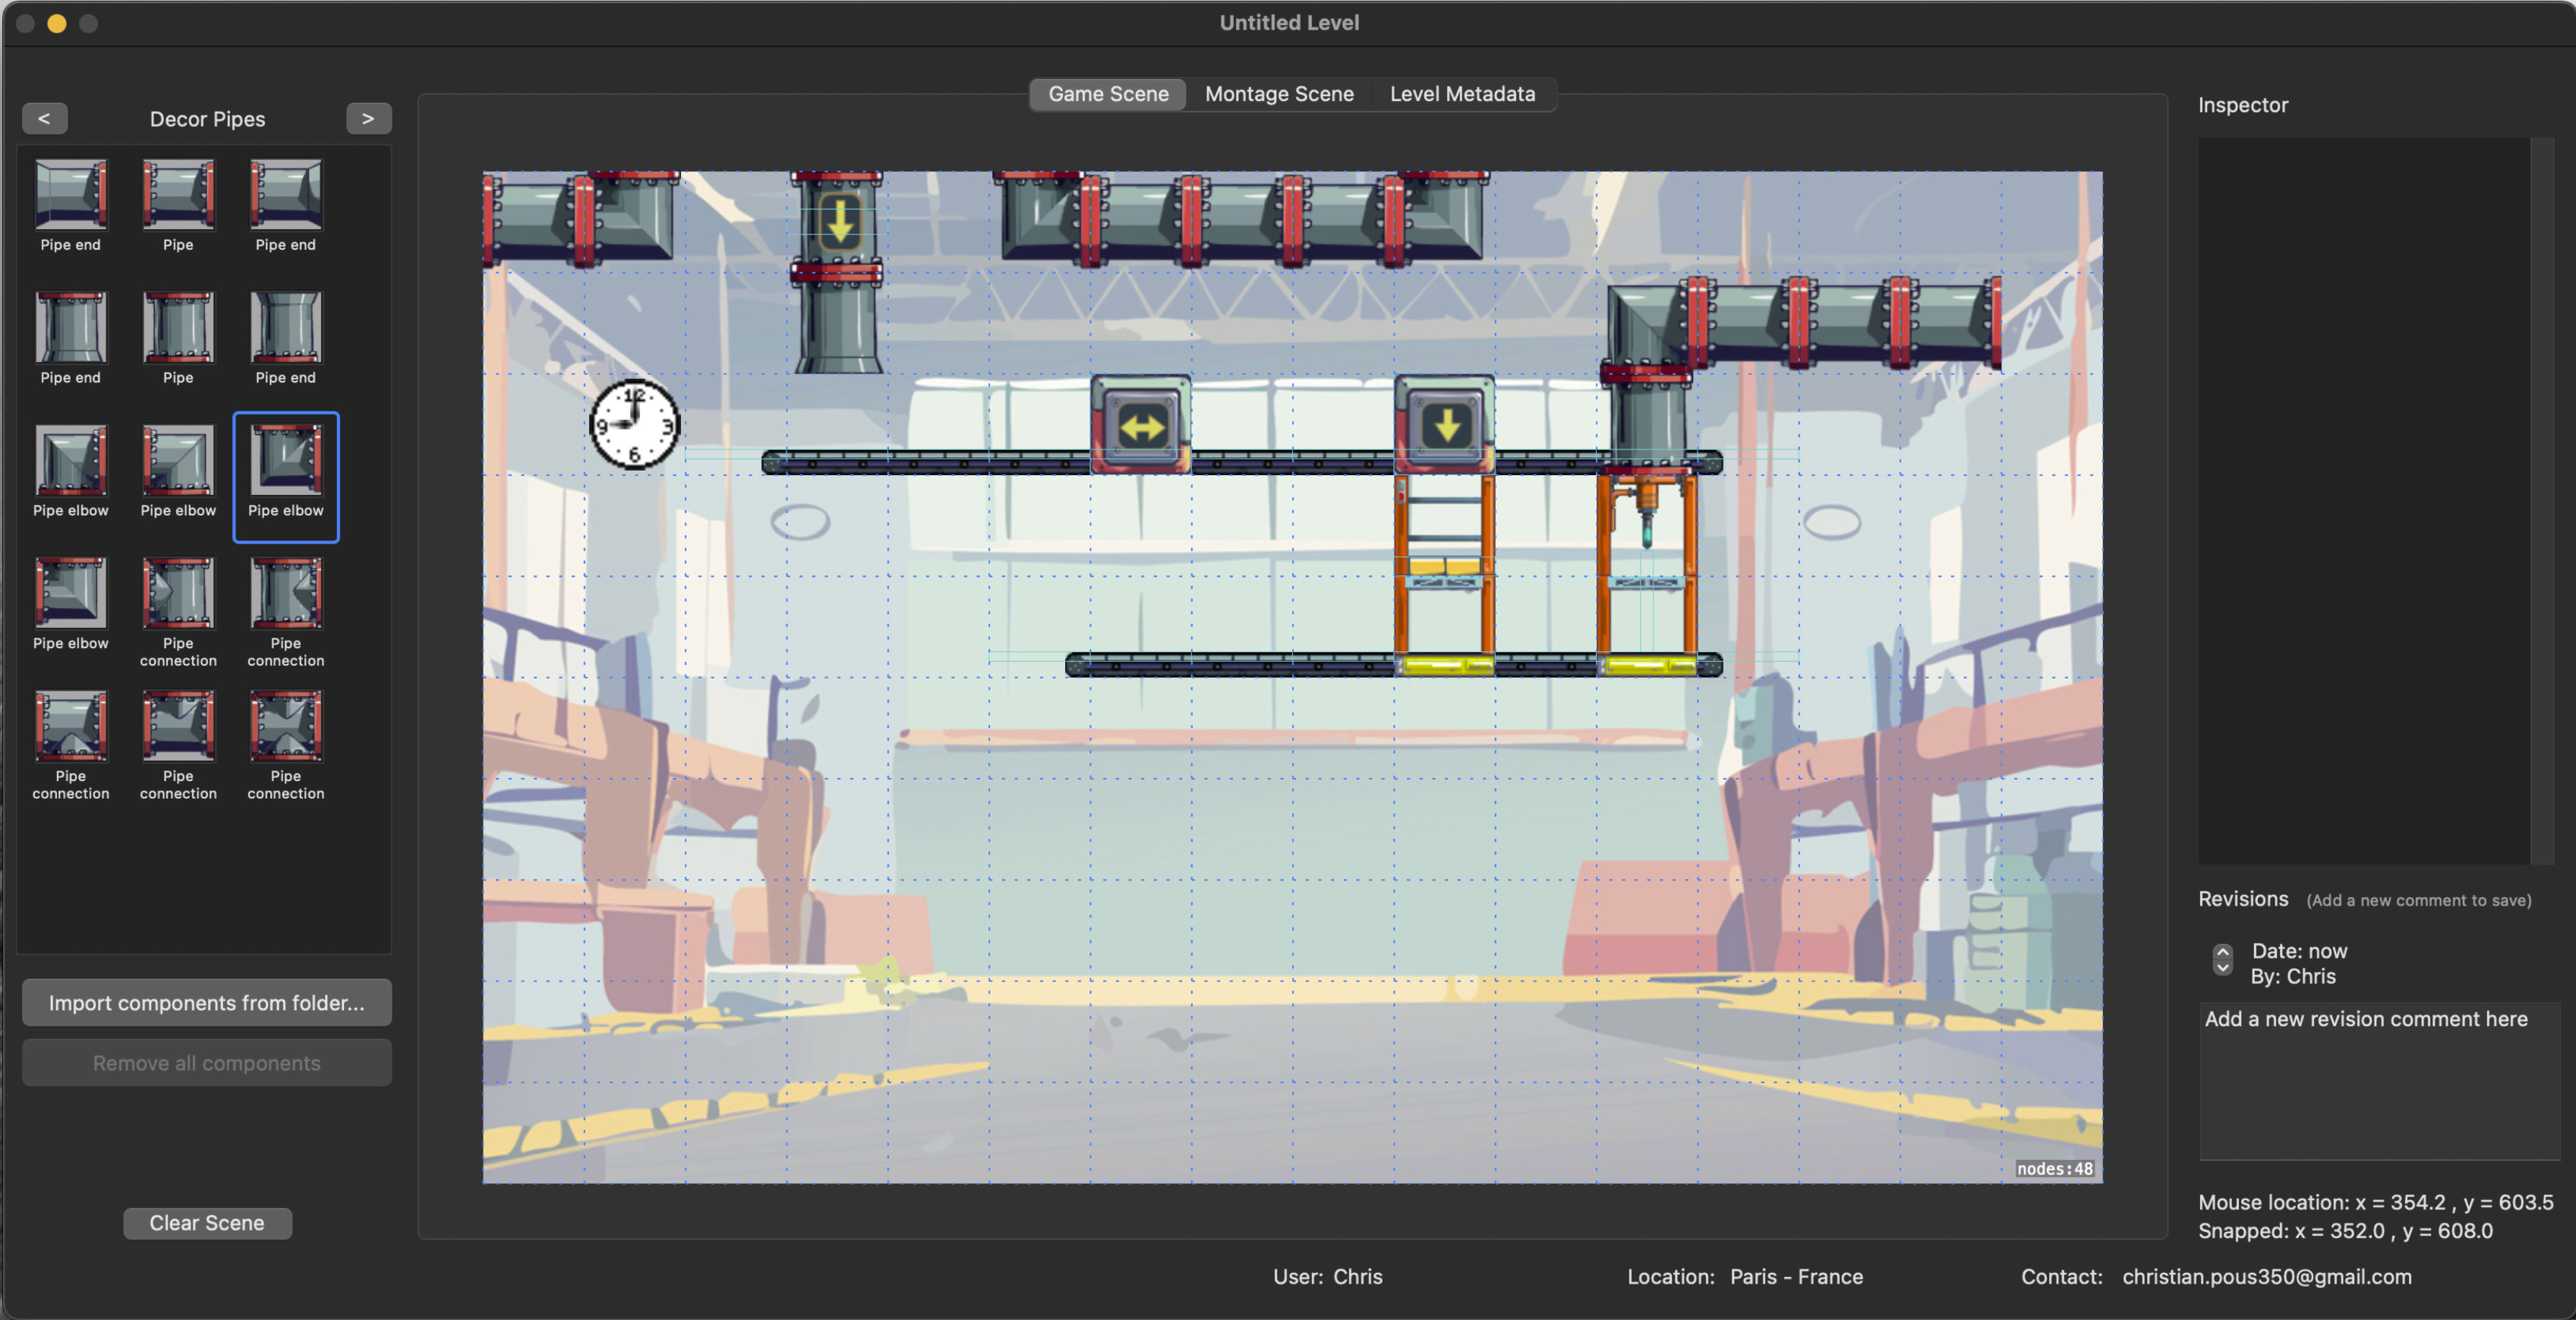This screenshot has height=1320, width=2576.
Task: Click the down-arrow pipe dispenser at top
Action: pos(838,222)
